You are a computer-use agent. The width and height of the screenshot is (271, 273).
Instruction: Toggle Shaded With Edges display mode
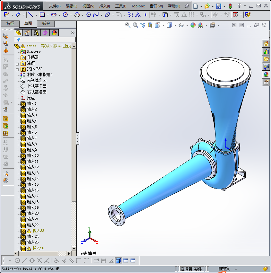point(118,261)
